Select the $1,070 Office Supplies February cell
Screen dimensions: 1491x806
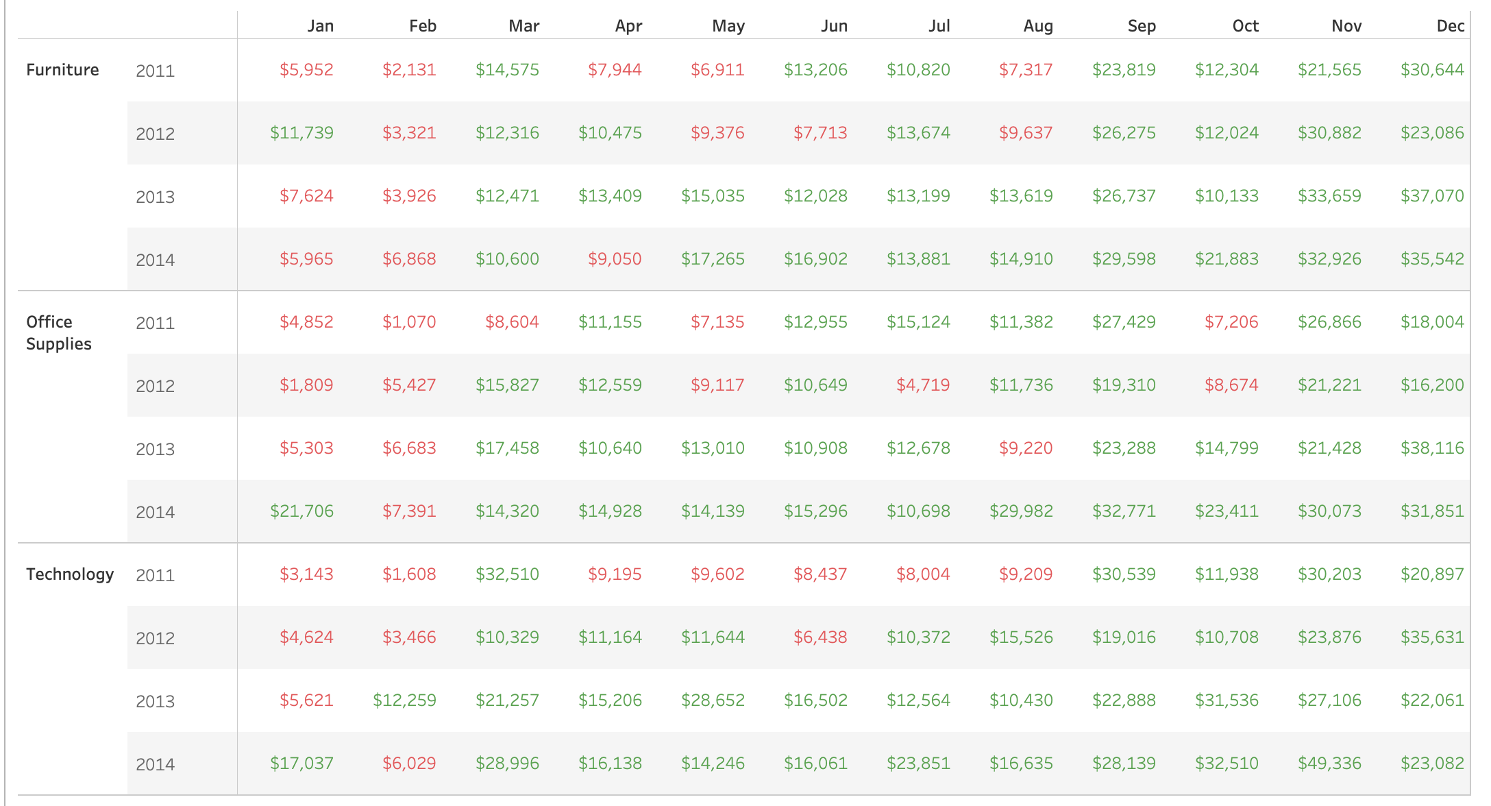[x=409, y=322]
